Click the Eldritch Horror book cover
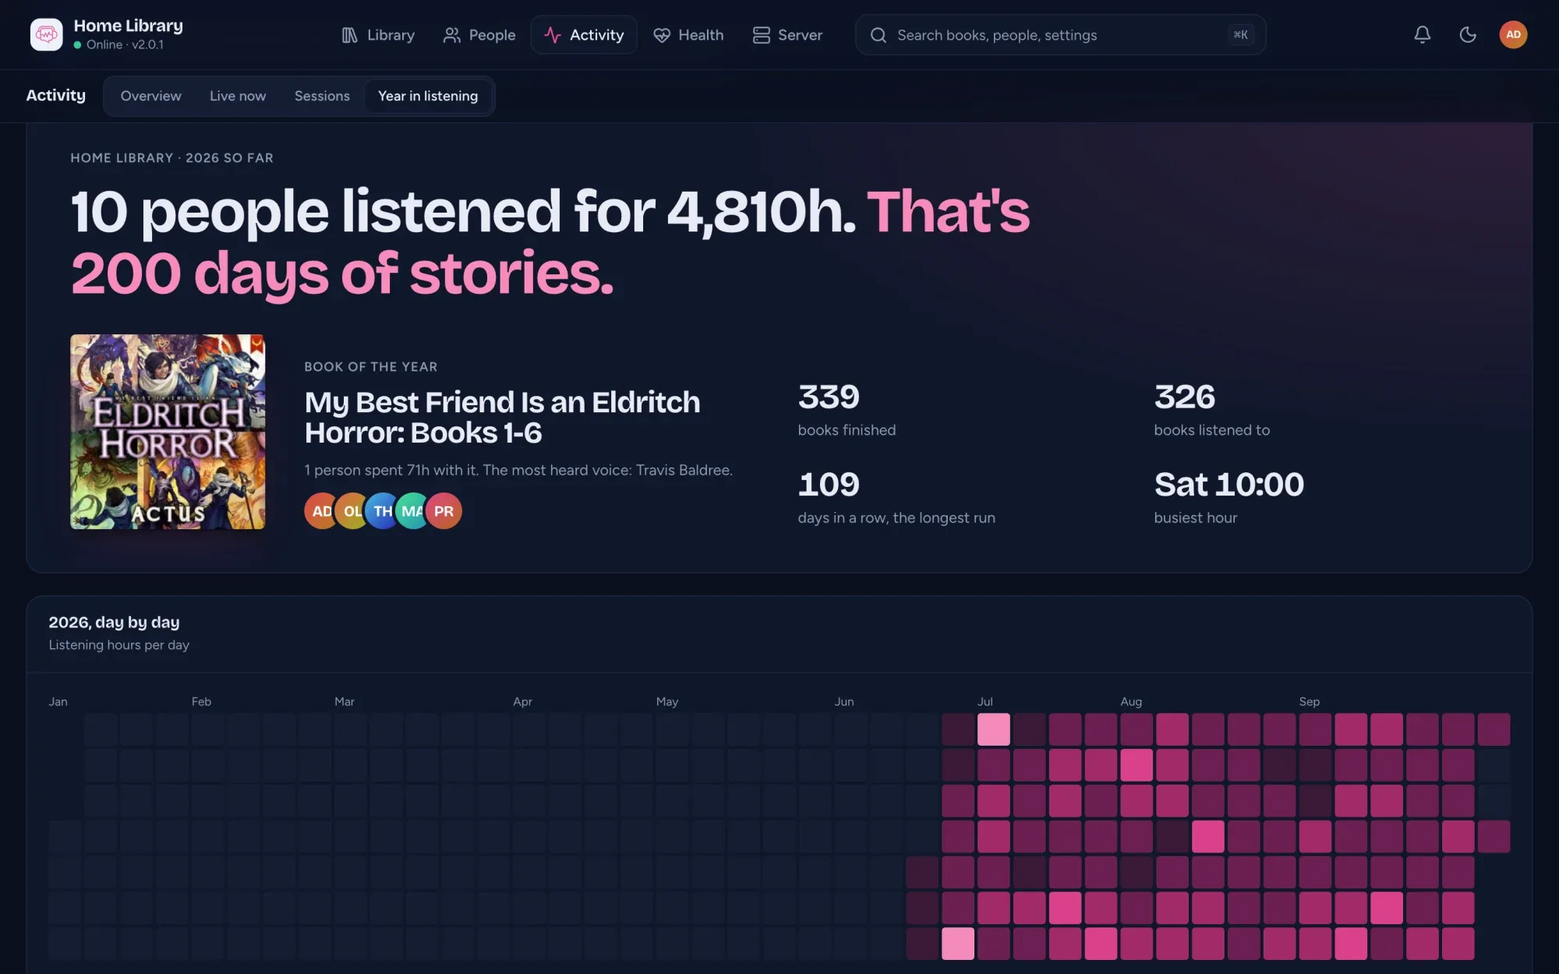Image resolution: width=1559 pixels, height=974 pixels. pos(168,432)
